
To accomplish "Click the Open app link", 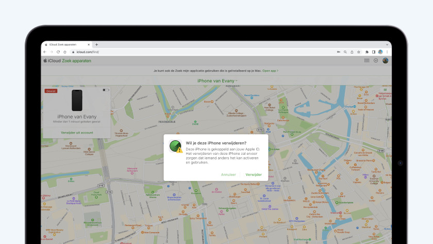I will pos(270,71).
